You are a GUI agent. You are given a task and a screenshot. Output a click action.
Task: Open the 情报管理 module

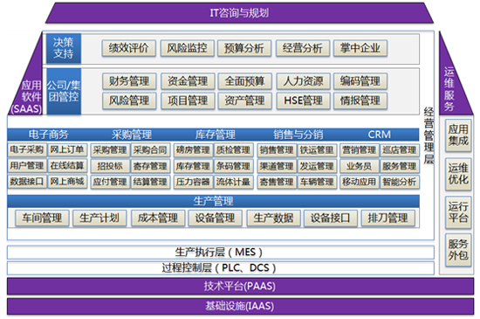click(x=360, y=101)
